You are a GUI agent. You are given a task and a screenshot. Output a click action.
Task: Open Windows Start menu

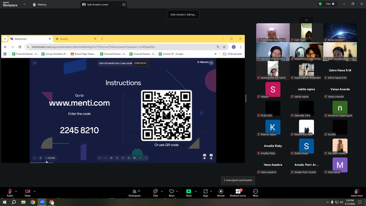click(5, 202)
